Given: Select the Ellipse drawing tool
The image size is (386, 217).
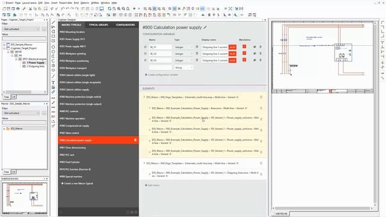Looking at the screenshot, I should (53, 70).
